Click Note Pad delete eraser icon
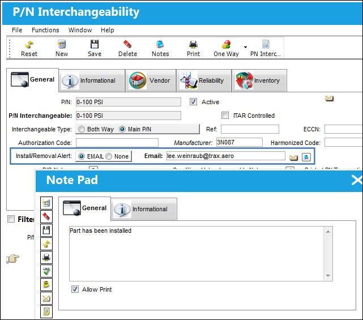The image size is (363, 320). [x=46, y=217]
